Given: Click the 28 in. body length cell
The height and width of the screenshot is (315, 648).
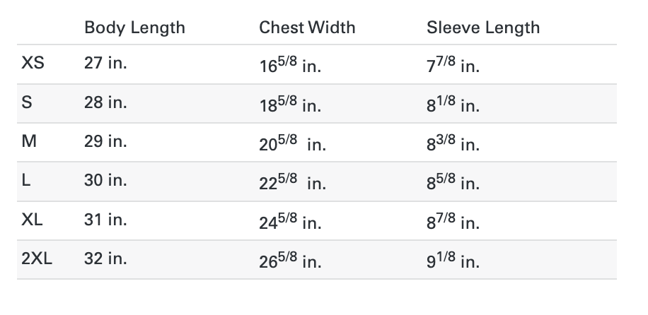Looking at the screenshot, I should tap(105, 102).
